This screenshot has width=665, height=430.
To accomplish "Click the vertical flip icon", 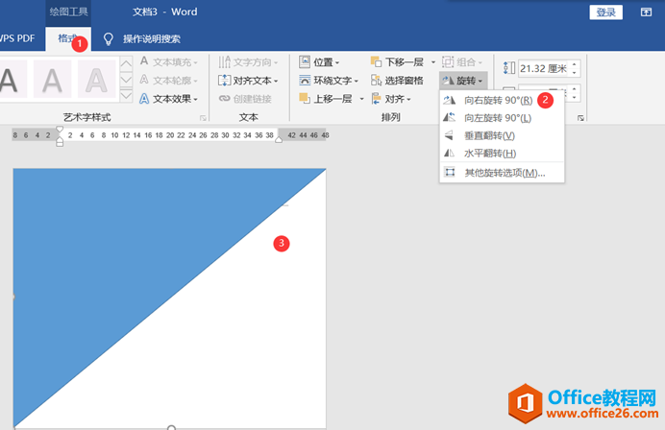I will click(x=449, y=135).
